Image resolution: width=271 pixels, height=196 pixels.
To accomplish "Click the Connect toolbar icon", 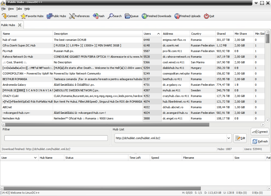I will point(5,16).
